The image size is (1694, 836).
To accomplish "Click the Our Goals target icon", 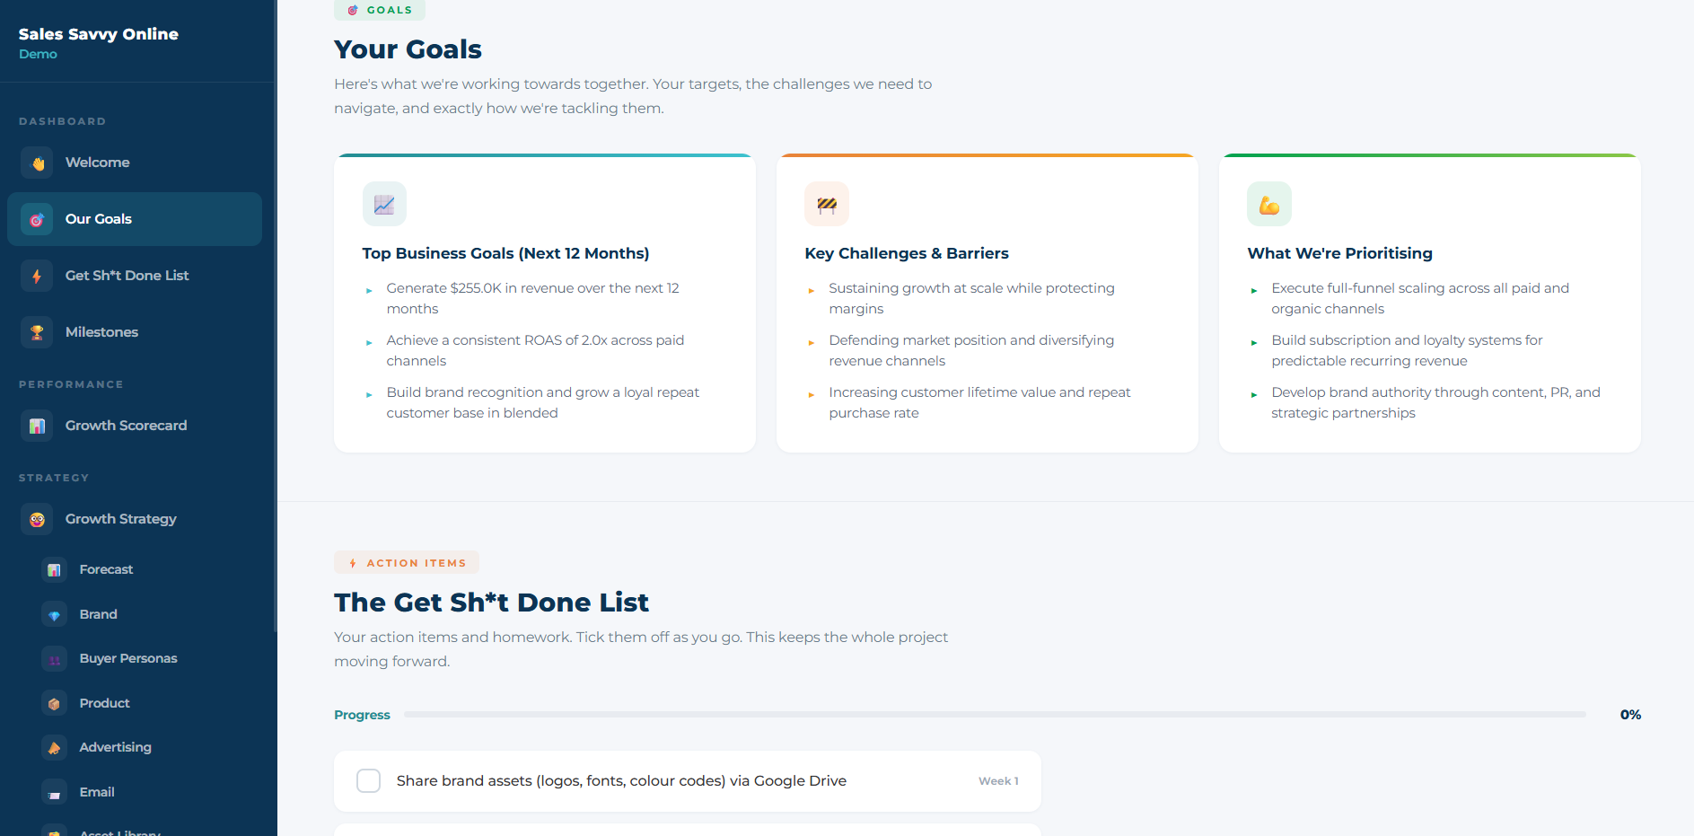I will [37, 219].
